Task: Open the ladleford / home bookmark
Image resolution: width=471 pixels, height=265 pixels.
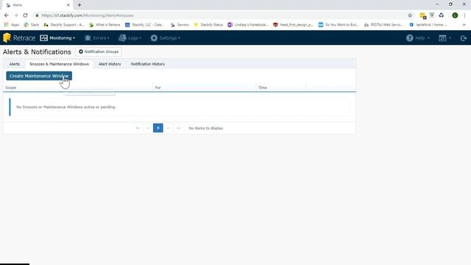Action: (428, 24)
